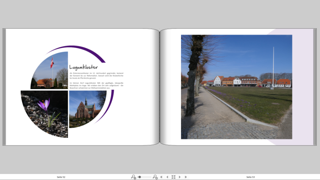Click the Danish flag photo
Screen dimensions: 320x180
pyautogui.click(x=53, y=73)
